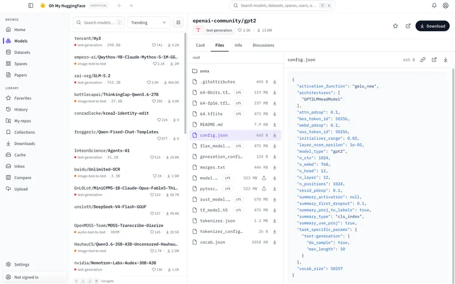
Task: Open Datasets in the sidebar
Action: pyautogui.click(x=35, y=52)
